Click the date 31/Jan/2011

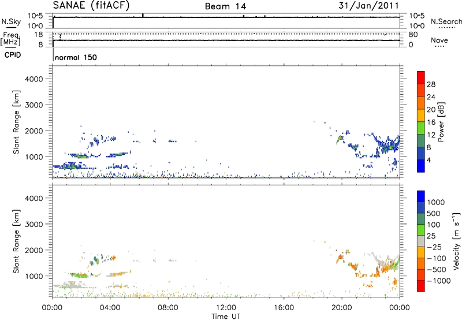tap(368, 5)
